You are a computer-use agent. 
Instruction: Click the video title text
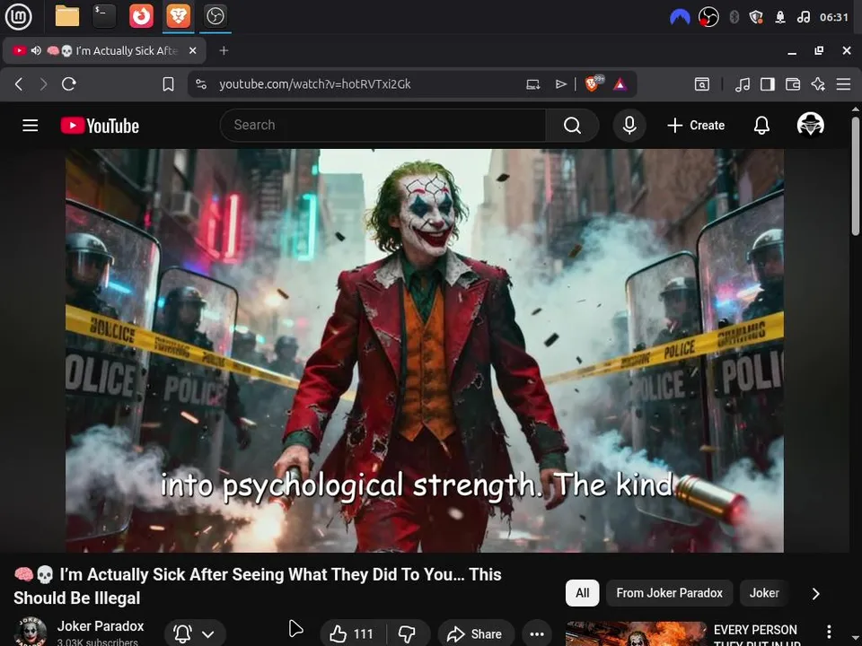(x=258, y=586)
